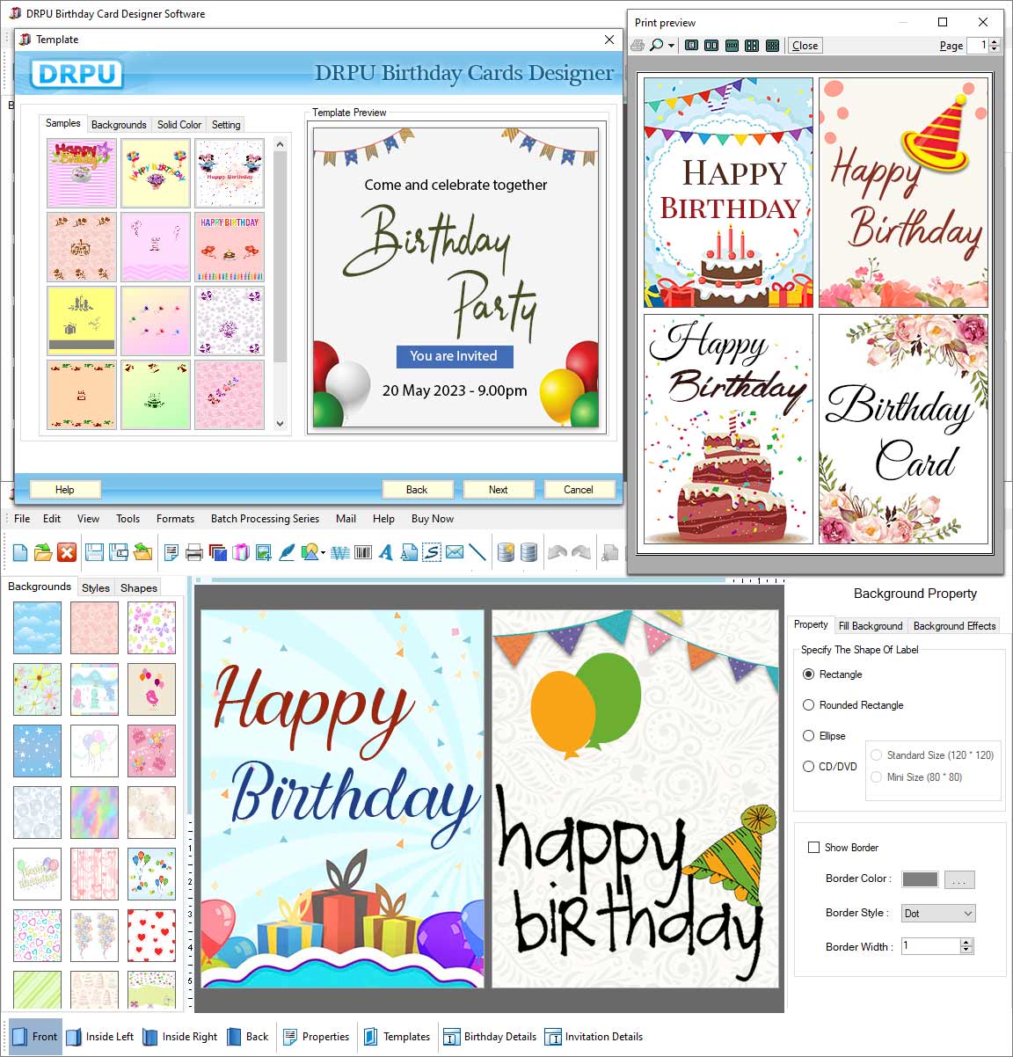
Task: Close the Print preview window
Action: tap(804, 45)
